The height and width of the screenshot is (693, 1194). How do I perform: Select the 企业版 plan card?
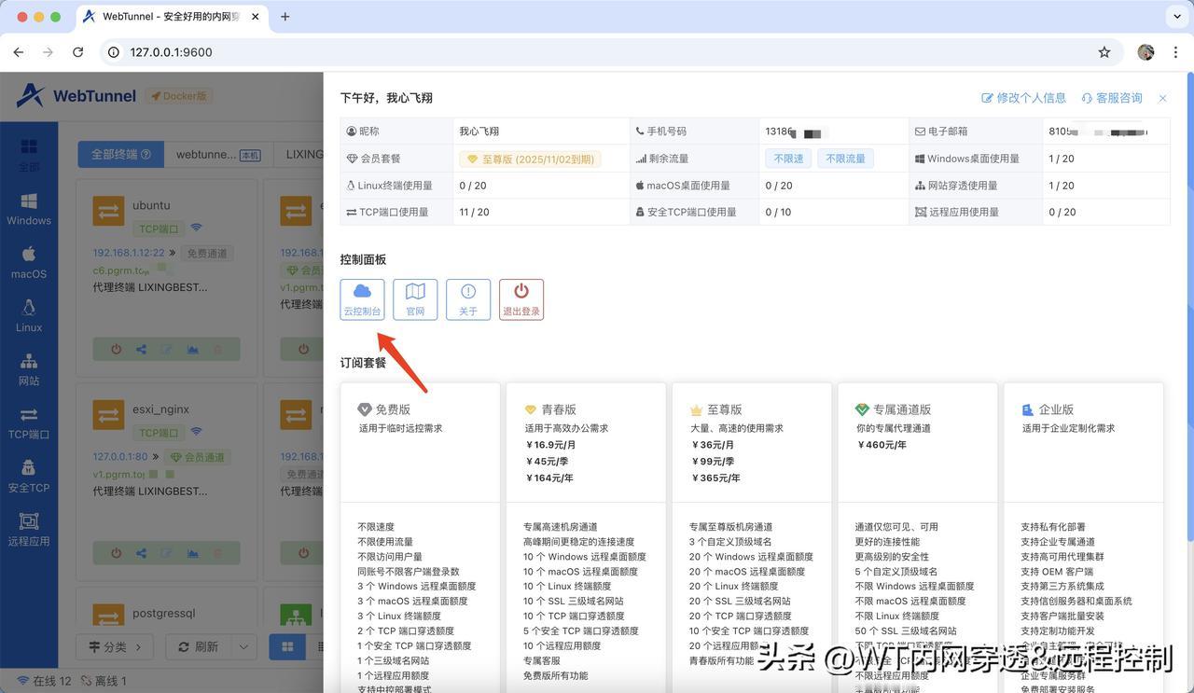pos(1084,536)
